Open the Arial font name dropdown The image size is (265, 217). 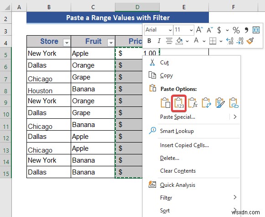click(171, 30)
